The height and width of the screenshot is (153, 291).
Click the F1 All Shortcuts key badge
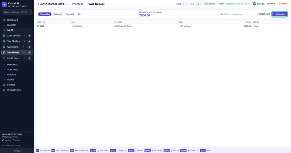tap(37, 150)
